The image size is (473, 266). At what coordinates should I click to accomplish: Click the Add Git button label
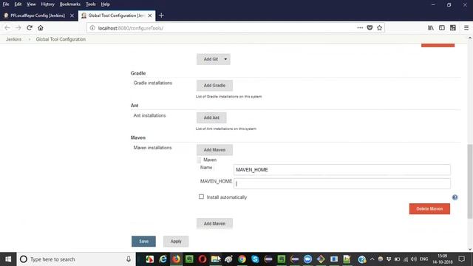[x=211, y=59]
